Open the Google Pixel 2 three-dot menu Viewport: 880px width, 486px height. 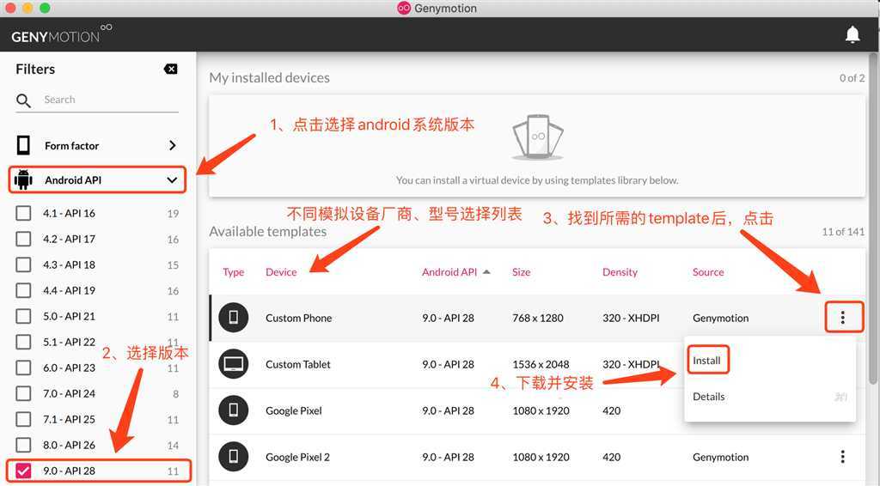[843, 457]
